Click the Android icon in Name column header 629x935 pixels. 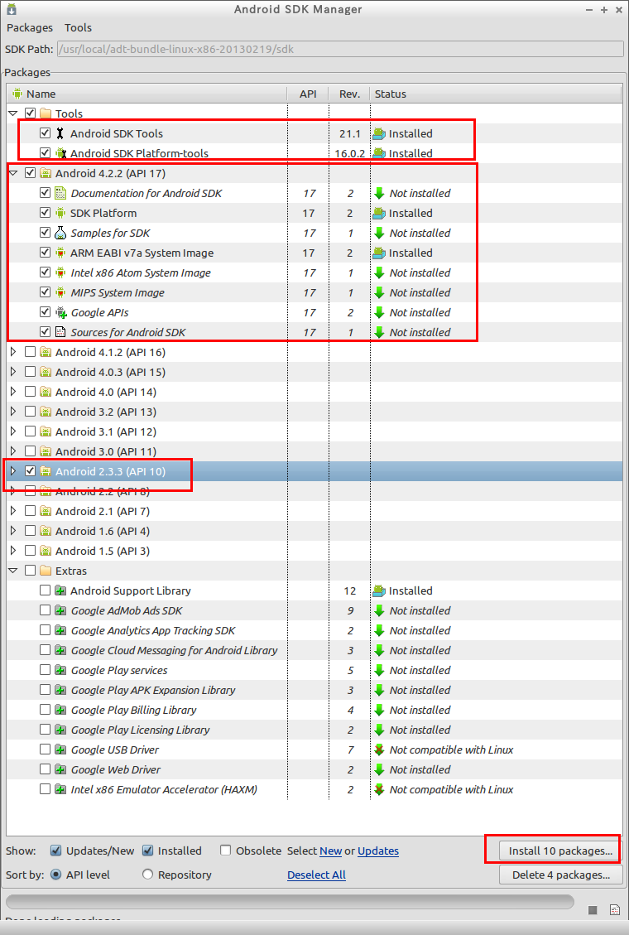[17, 94]
